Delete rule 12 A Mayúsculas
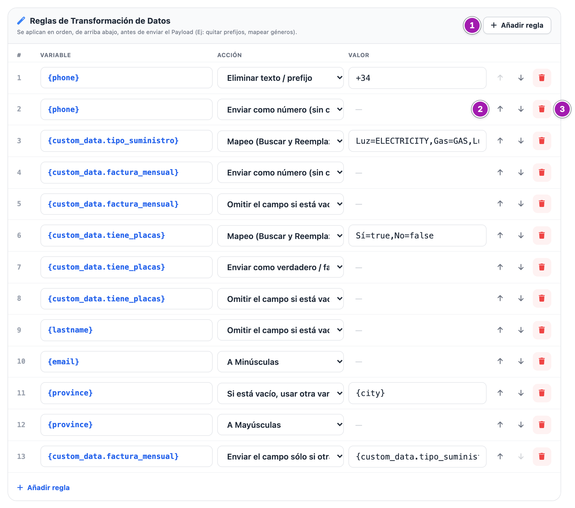This screenshot has height=508, width=575. click(x=542, y=425)
